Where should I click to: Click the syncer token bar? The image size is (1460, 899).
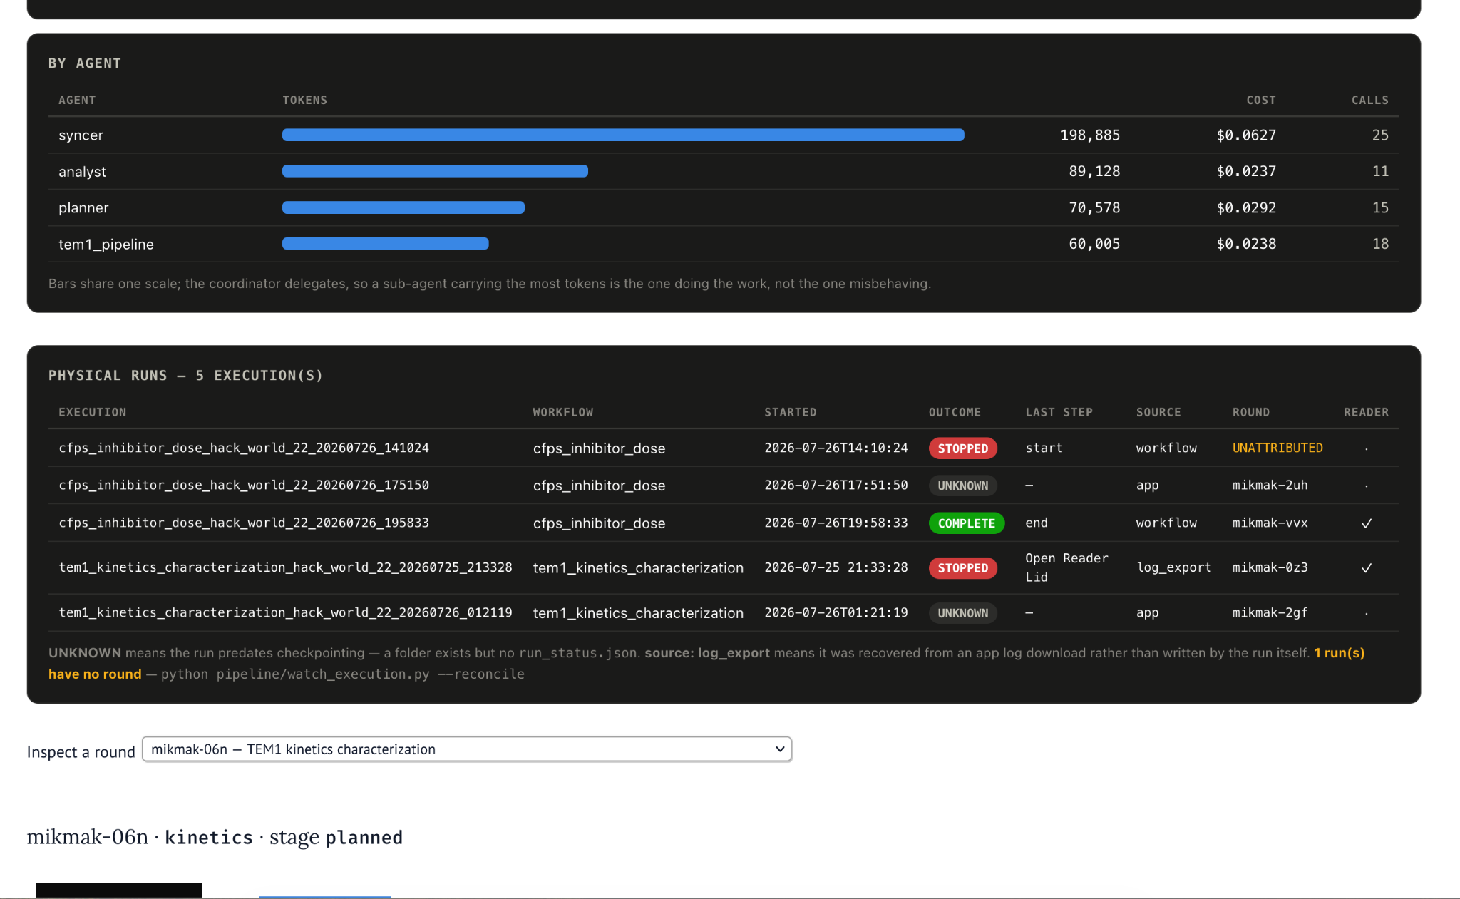[623, 135]
